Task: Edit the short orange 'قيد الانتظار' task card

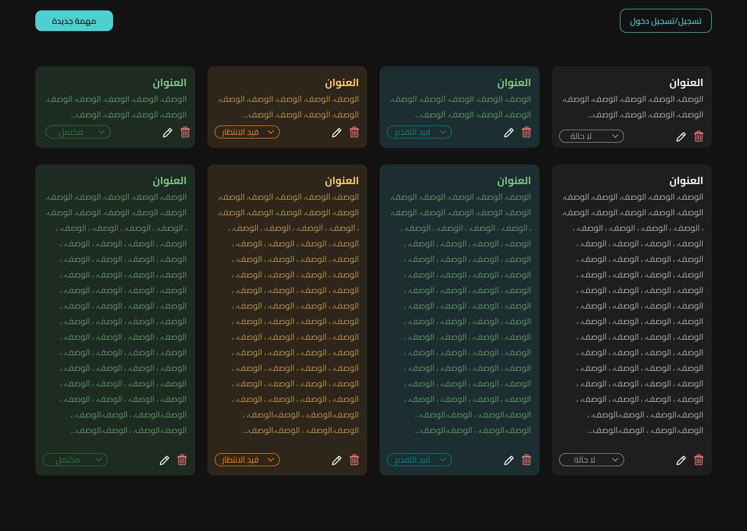Action: (x=337, y=133)
